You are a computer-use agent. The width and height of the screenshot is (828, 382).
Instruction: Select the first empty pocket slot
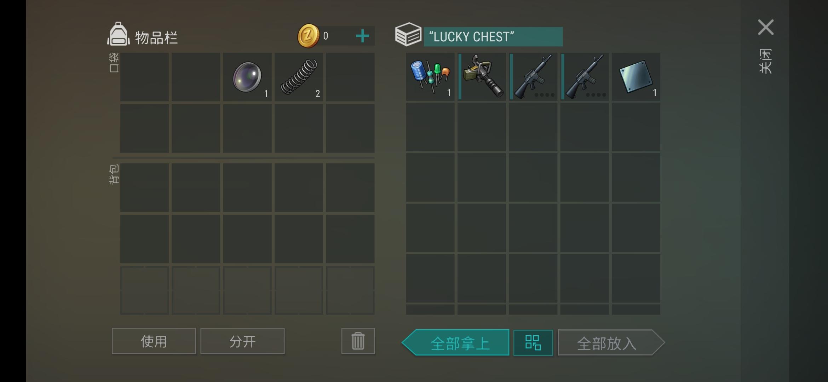tap(144, 77)
